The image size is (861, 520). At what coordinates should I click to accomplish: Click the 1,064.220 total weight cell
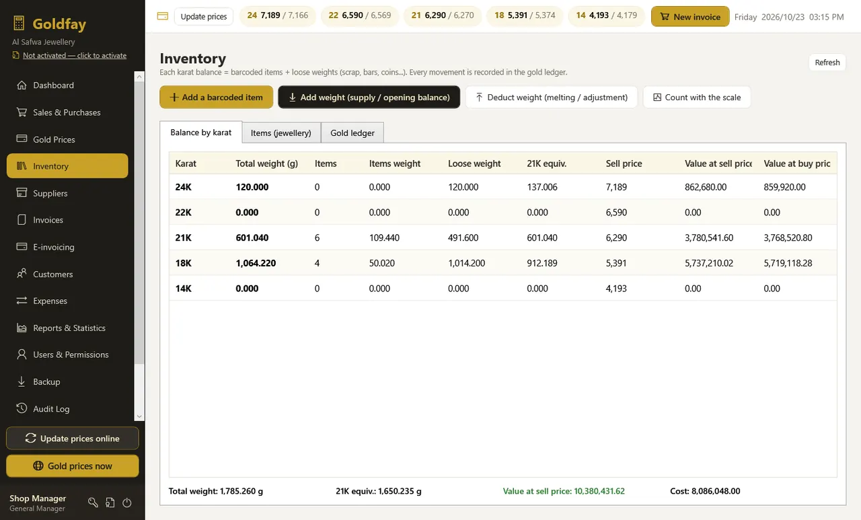tap(256, 264)
